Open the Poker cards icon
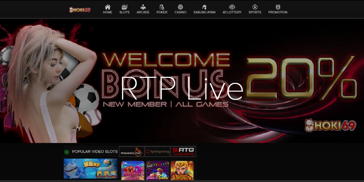The image size is (364, 182). (x=162, y=7)
